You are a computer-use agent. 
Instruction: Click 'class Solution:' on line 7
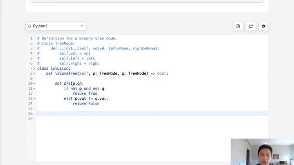tap(54, 68)
